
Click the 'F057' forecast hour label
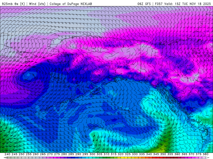pyautogui.click(x=159, y=4)
